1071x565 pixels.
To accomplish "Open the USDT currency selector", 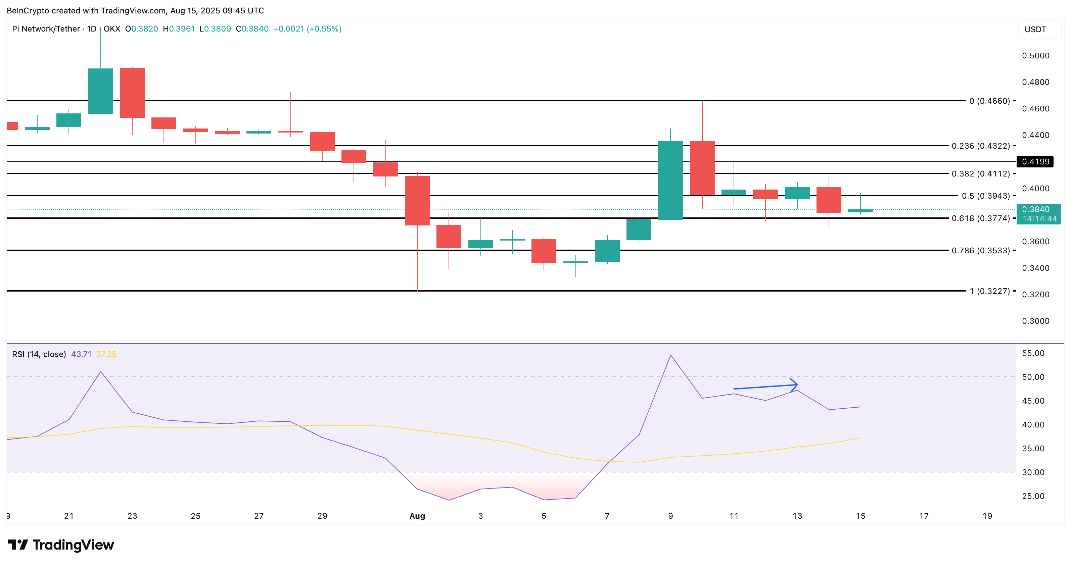I will 1035,29.
